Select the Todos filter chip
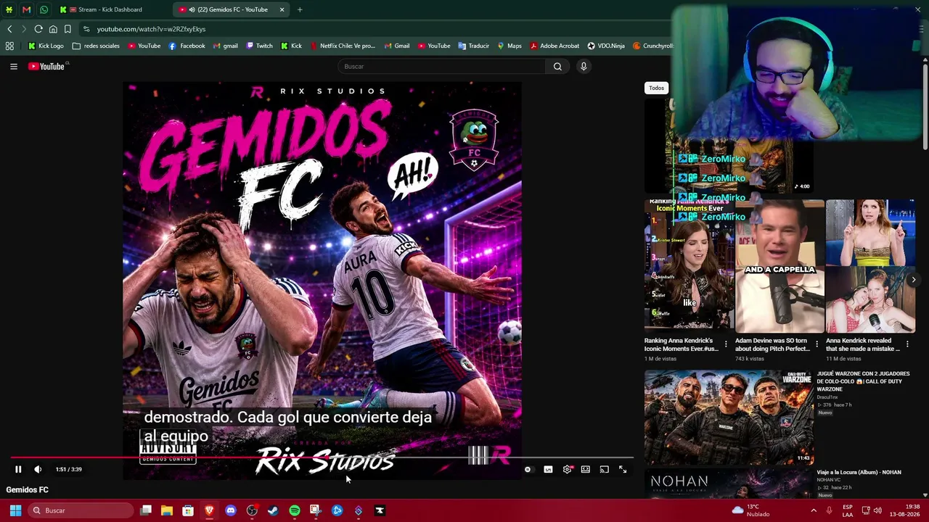Viewport: 929px width, 522px height. (x=656, y=88)
